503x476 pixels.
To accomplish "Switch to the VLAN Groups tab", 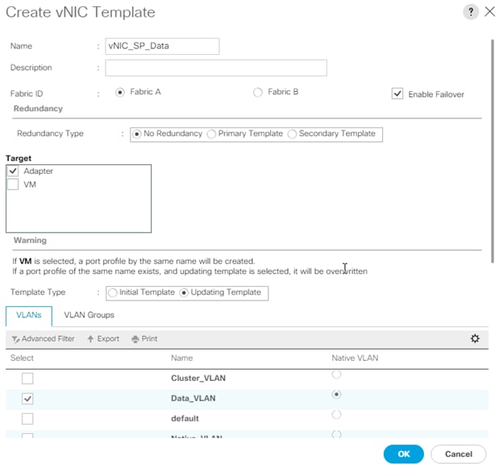I will [89, 315].
